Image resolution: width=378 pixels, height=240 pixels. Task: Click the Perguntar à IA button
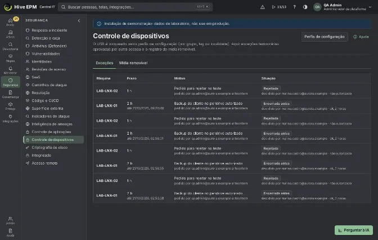click(354, 230)
